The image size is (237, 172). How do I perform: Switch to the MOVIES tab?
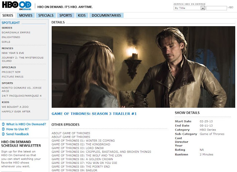[x=26, y=16]
